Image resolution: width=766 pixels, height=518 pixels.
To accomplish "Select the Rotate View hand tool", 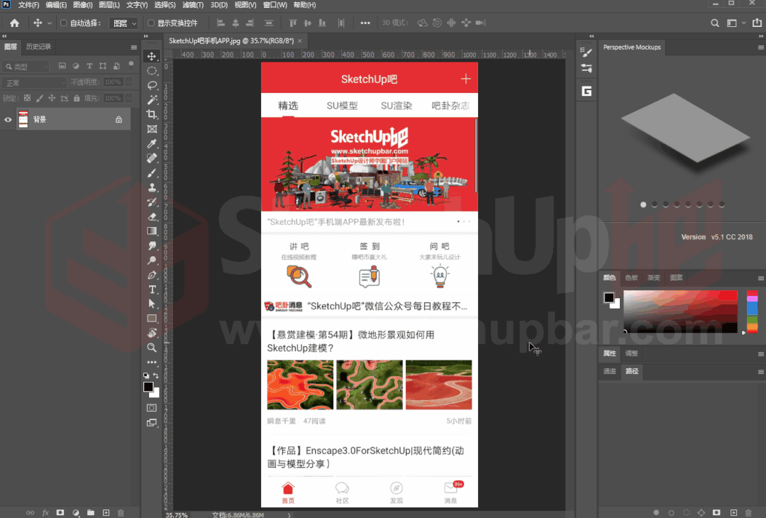I will click(152, 334).
